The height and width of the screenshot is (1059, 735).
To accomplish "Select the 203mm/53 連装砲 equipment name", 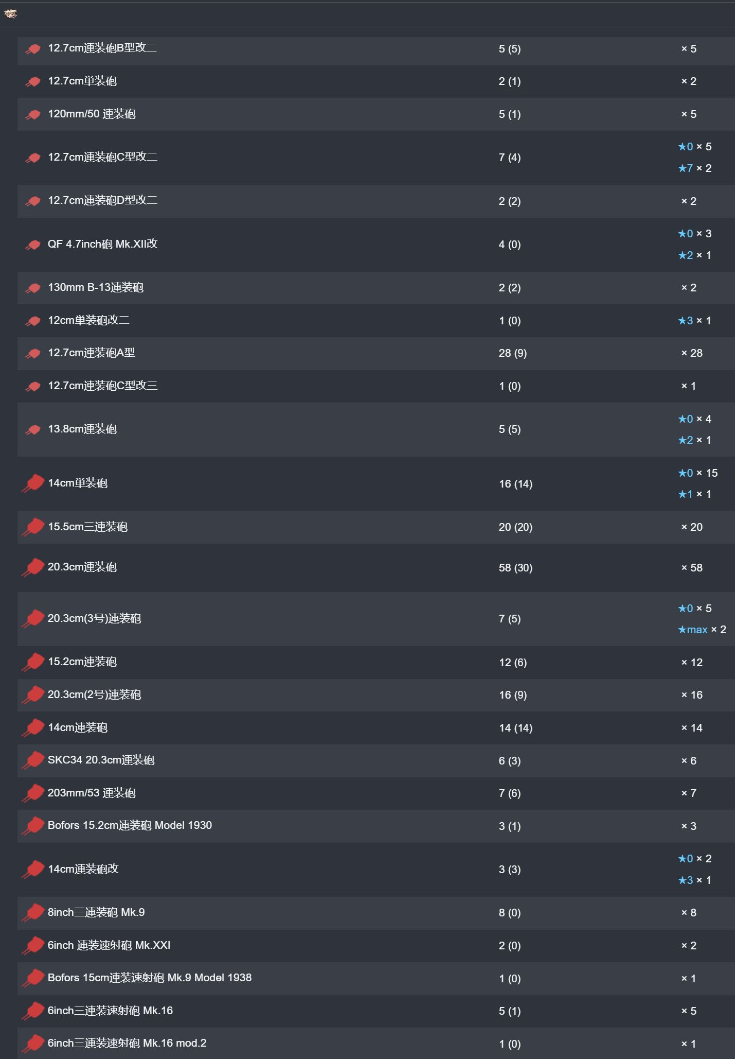I will pyautogui.click(x=92, y=793).
